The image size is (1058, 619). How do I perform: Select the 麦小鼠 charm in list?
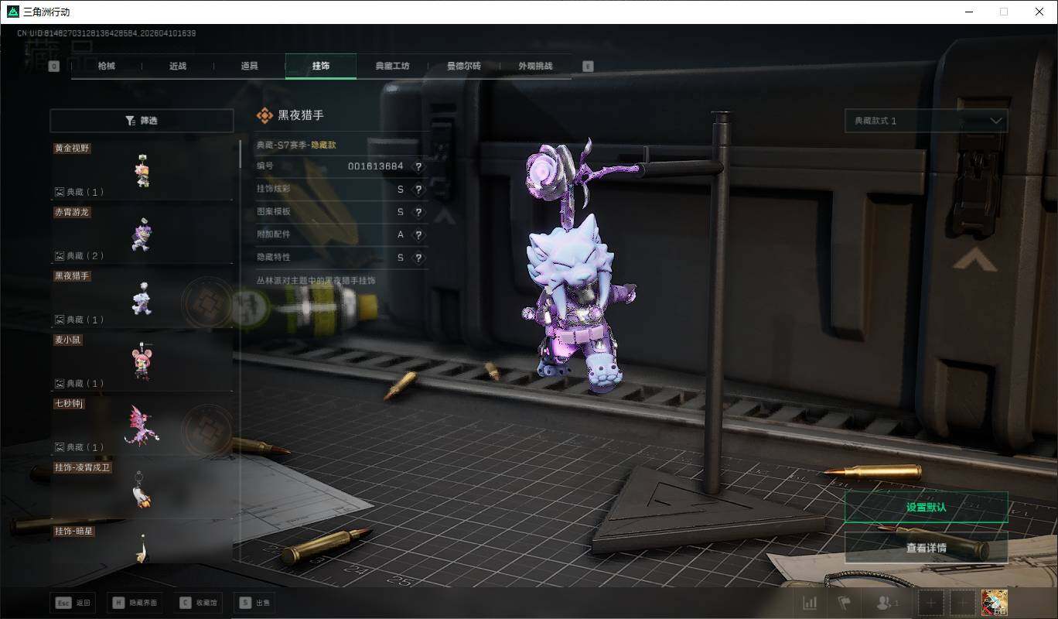[x=142, y=360]
